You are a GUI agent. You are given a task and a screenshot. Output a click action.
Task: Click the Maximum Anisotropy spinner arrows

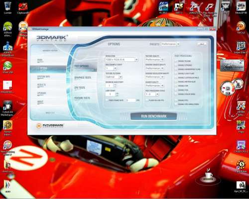pyautogui.click(x=116, y=86)
